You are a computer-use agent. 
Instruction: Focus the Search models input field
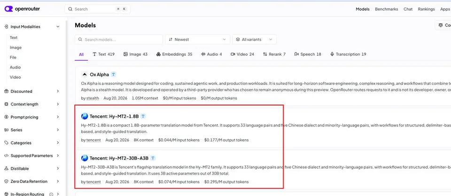pos(119,39)
